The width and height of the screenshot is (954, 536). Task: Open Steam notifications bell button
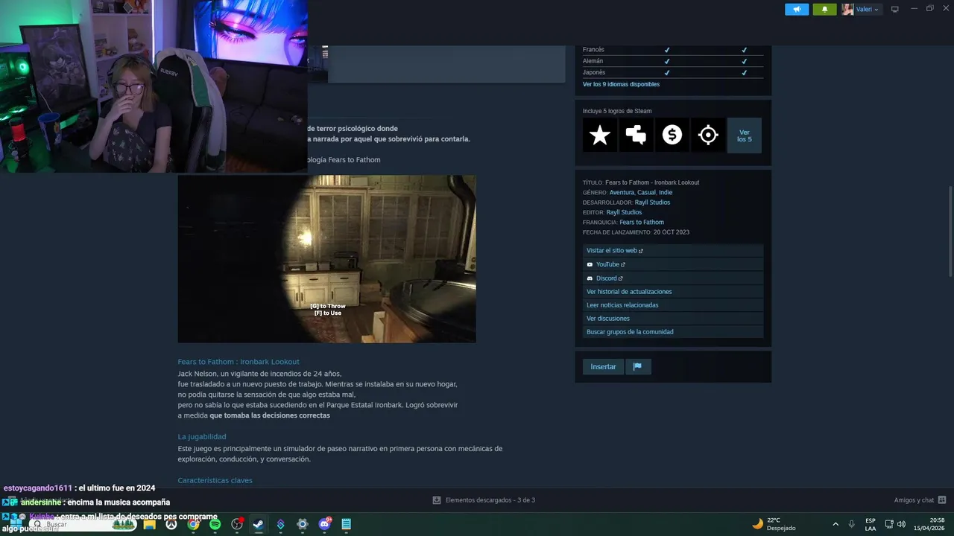[824, 9]
